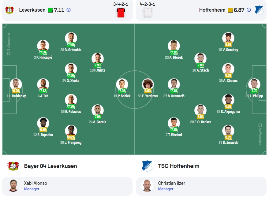Click the TSG Hoffenheim team name
Image resolution: width=269 pixels, height=197 pixels.
click(x=179, y=166)
